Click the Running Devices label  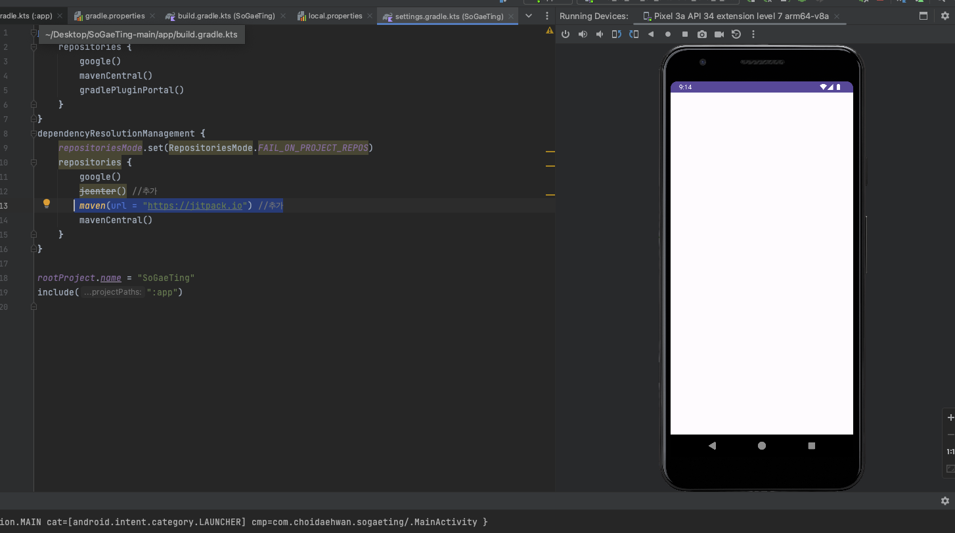tap(594, 16)
